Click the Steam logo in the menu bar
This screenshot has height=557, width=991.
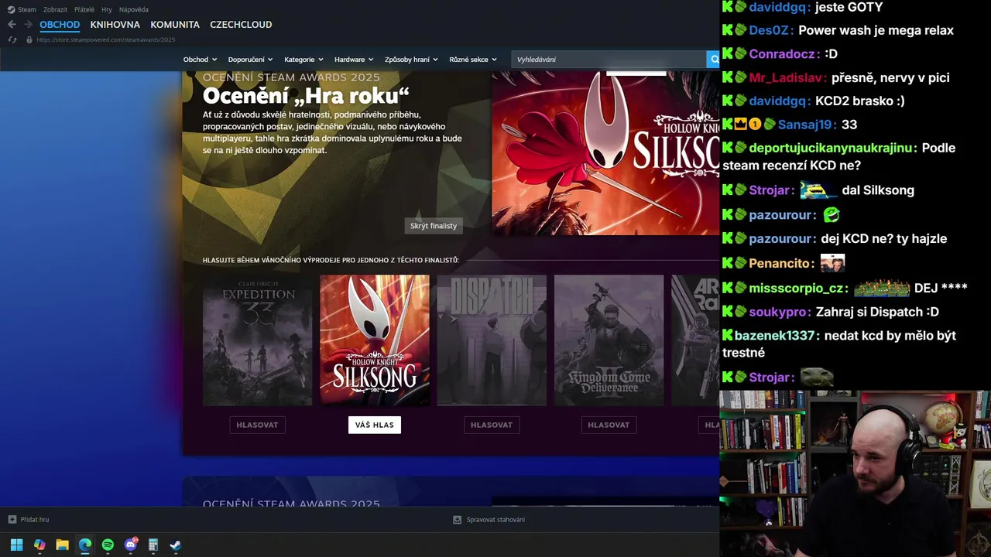[x=11, y=9]
